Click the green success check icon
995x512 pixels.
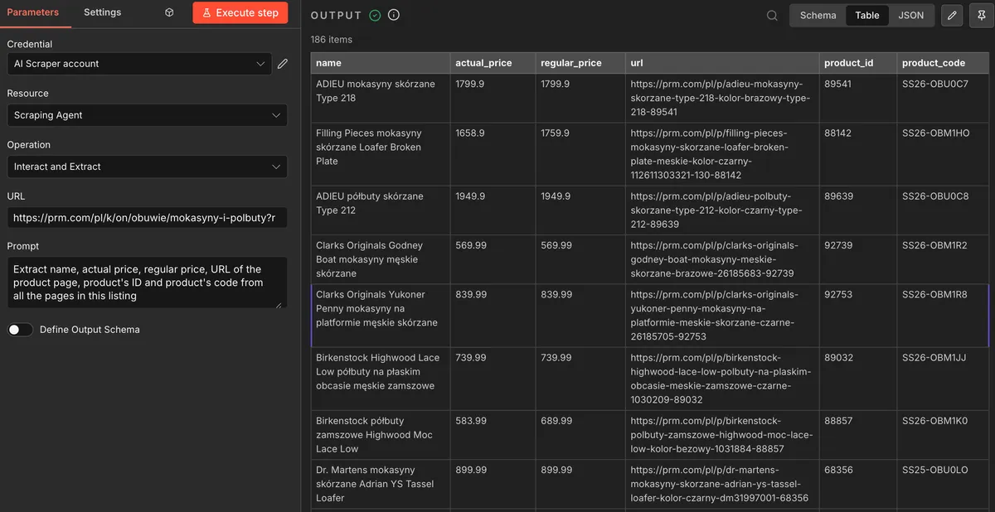tap(375, 15)
